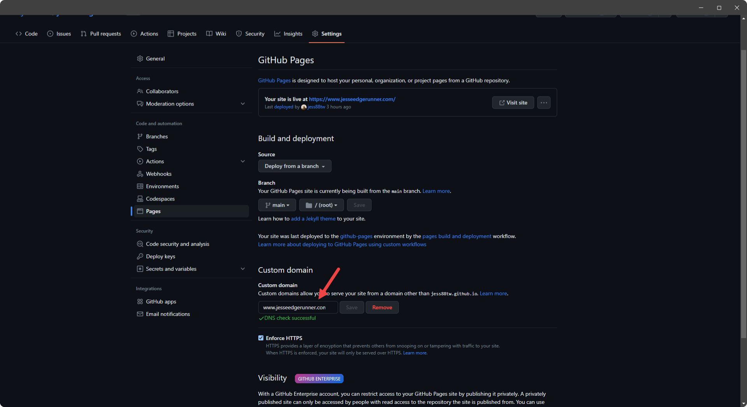
Task: Open Environments settings
Action: [x=191, y=186]
